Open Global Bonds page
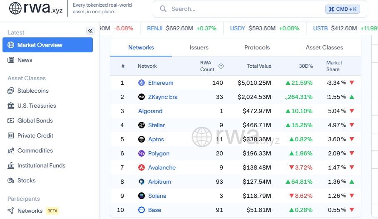This screenshot has height=219, width=378. tap(35, 121)
